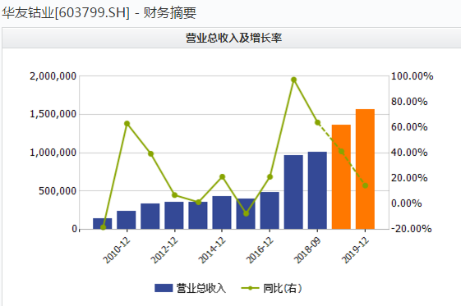Click the lowest green point at -20%
The image size is (461, 306).
(x=103, y=227)
